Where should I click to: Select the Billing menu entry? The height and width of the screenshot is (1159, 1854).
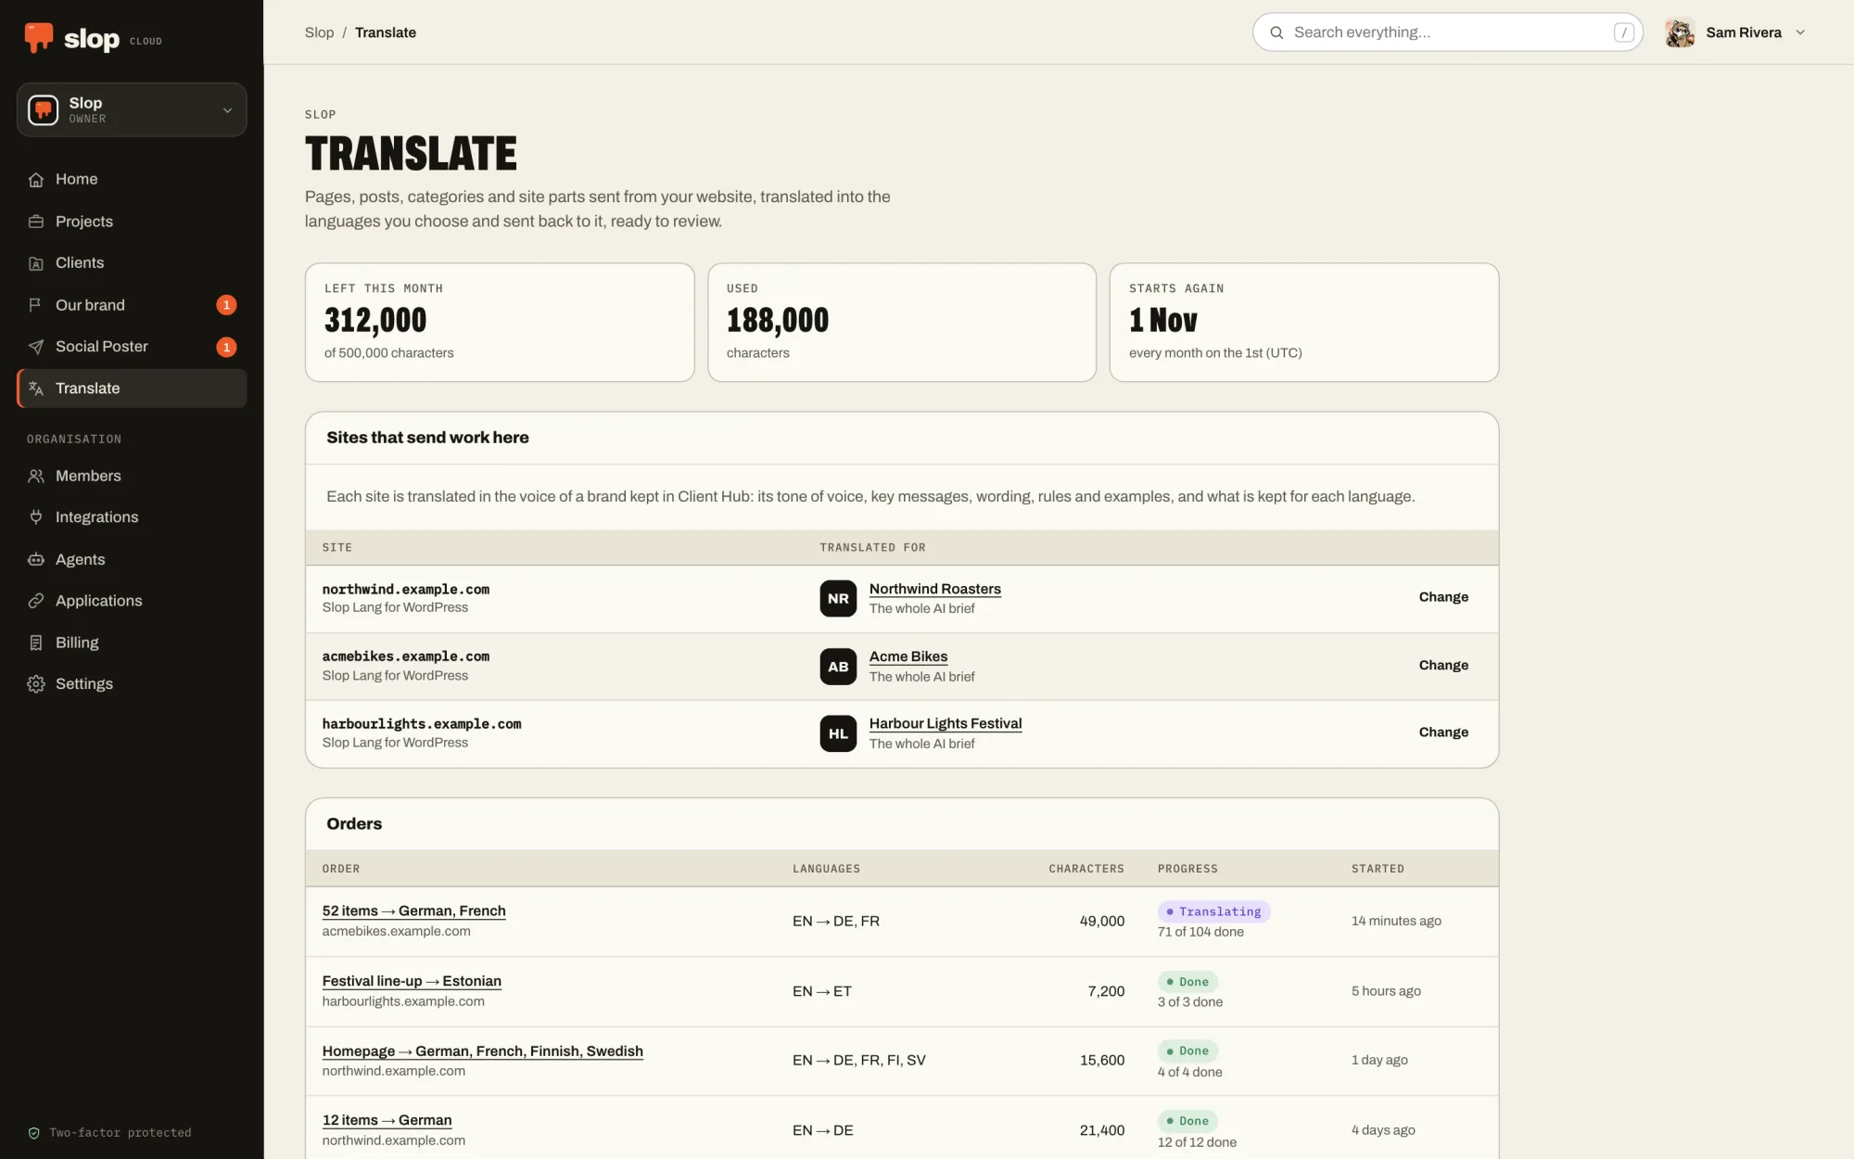pyautogui.click(x=132, y=643)
